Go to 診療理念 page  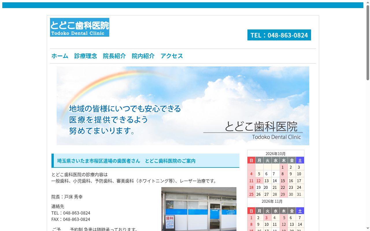click(x=86, y=56)
